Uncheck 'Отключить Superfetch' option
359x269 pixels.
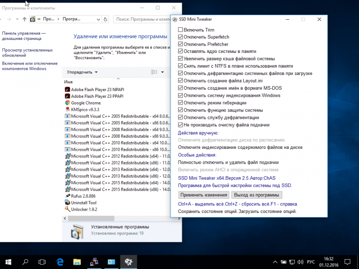(x=180, y=37)
